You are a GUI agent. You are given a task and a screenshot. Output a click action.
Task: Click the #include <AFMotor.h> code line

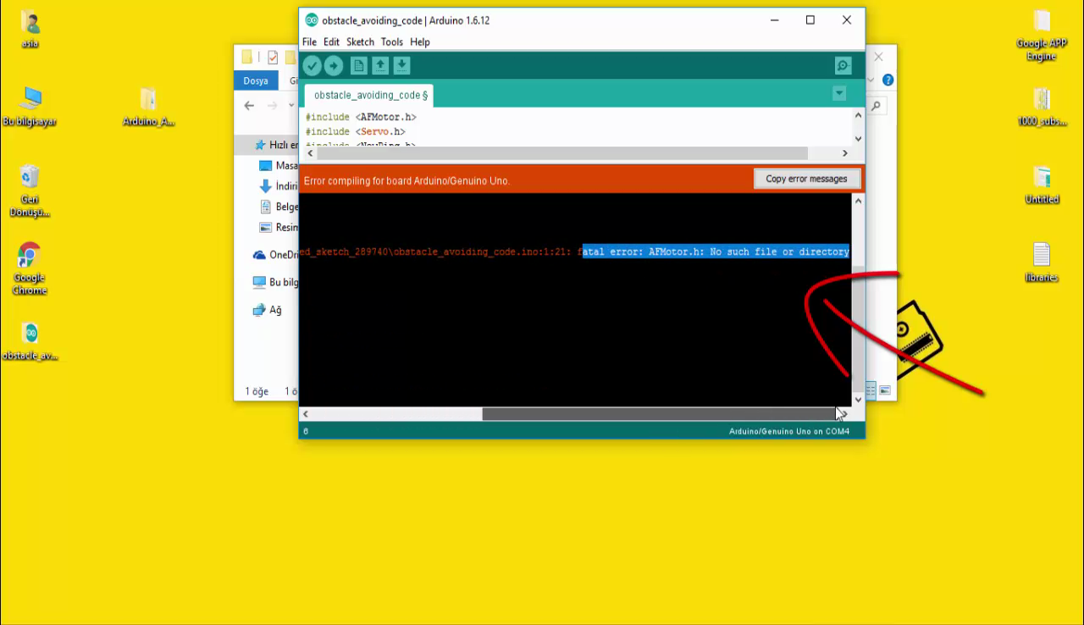pyautogui.click(x=361, y=117)
